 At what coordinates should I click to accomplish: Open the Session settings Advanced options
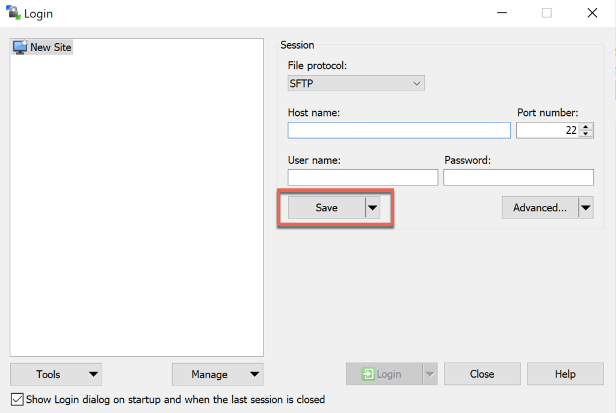[x=540, y=207]
